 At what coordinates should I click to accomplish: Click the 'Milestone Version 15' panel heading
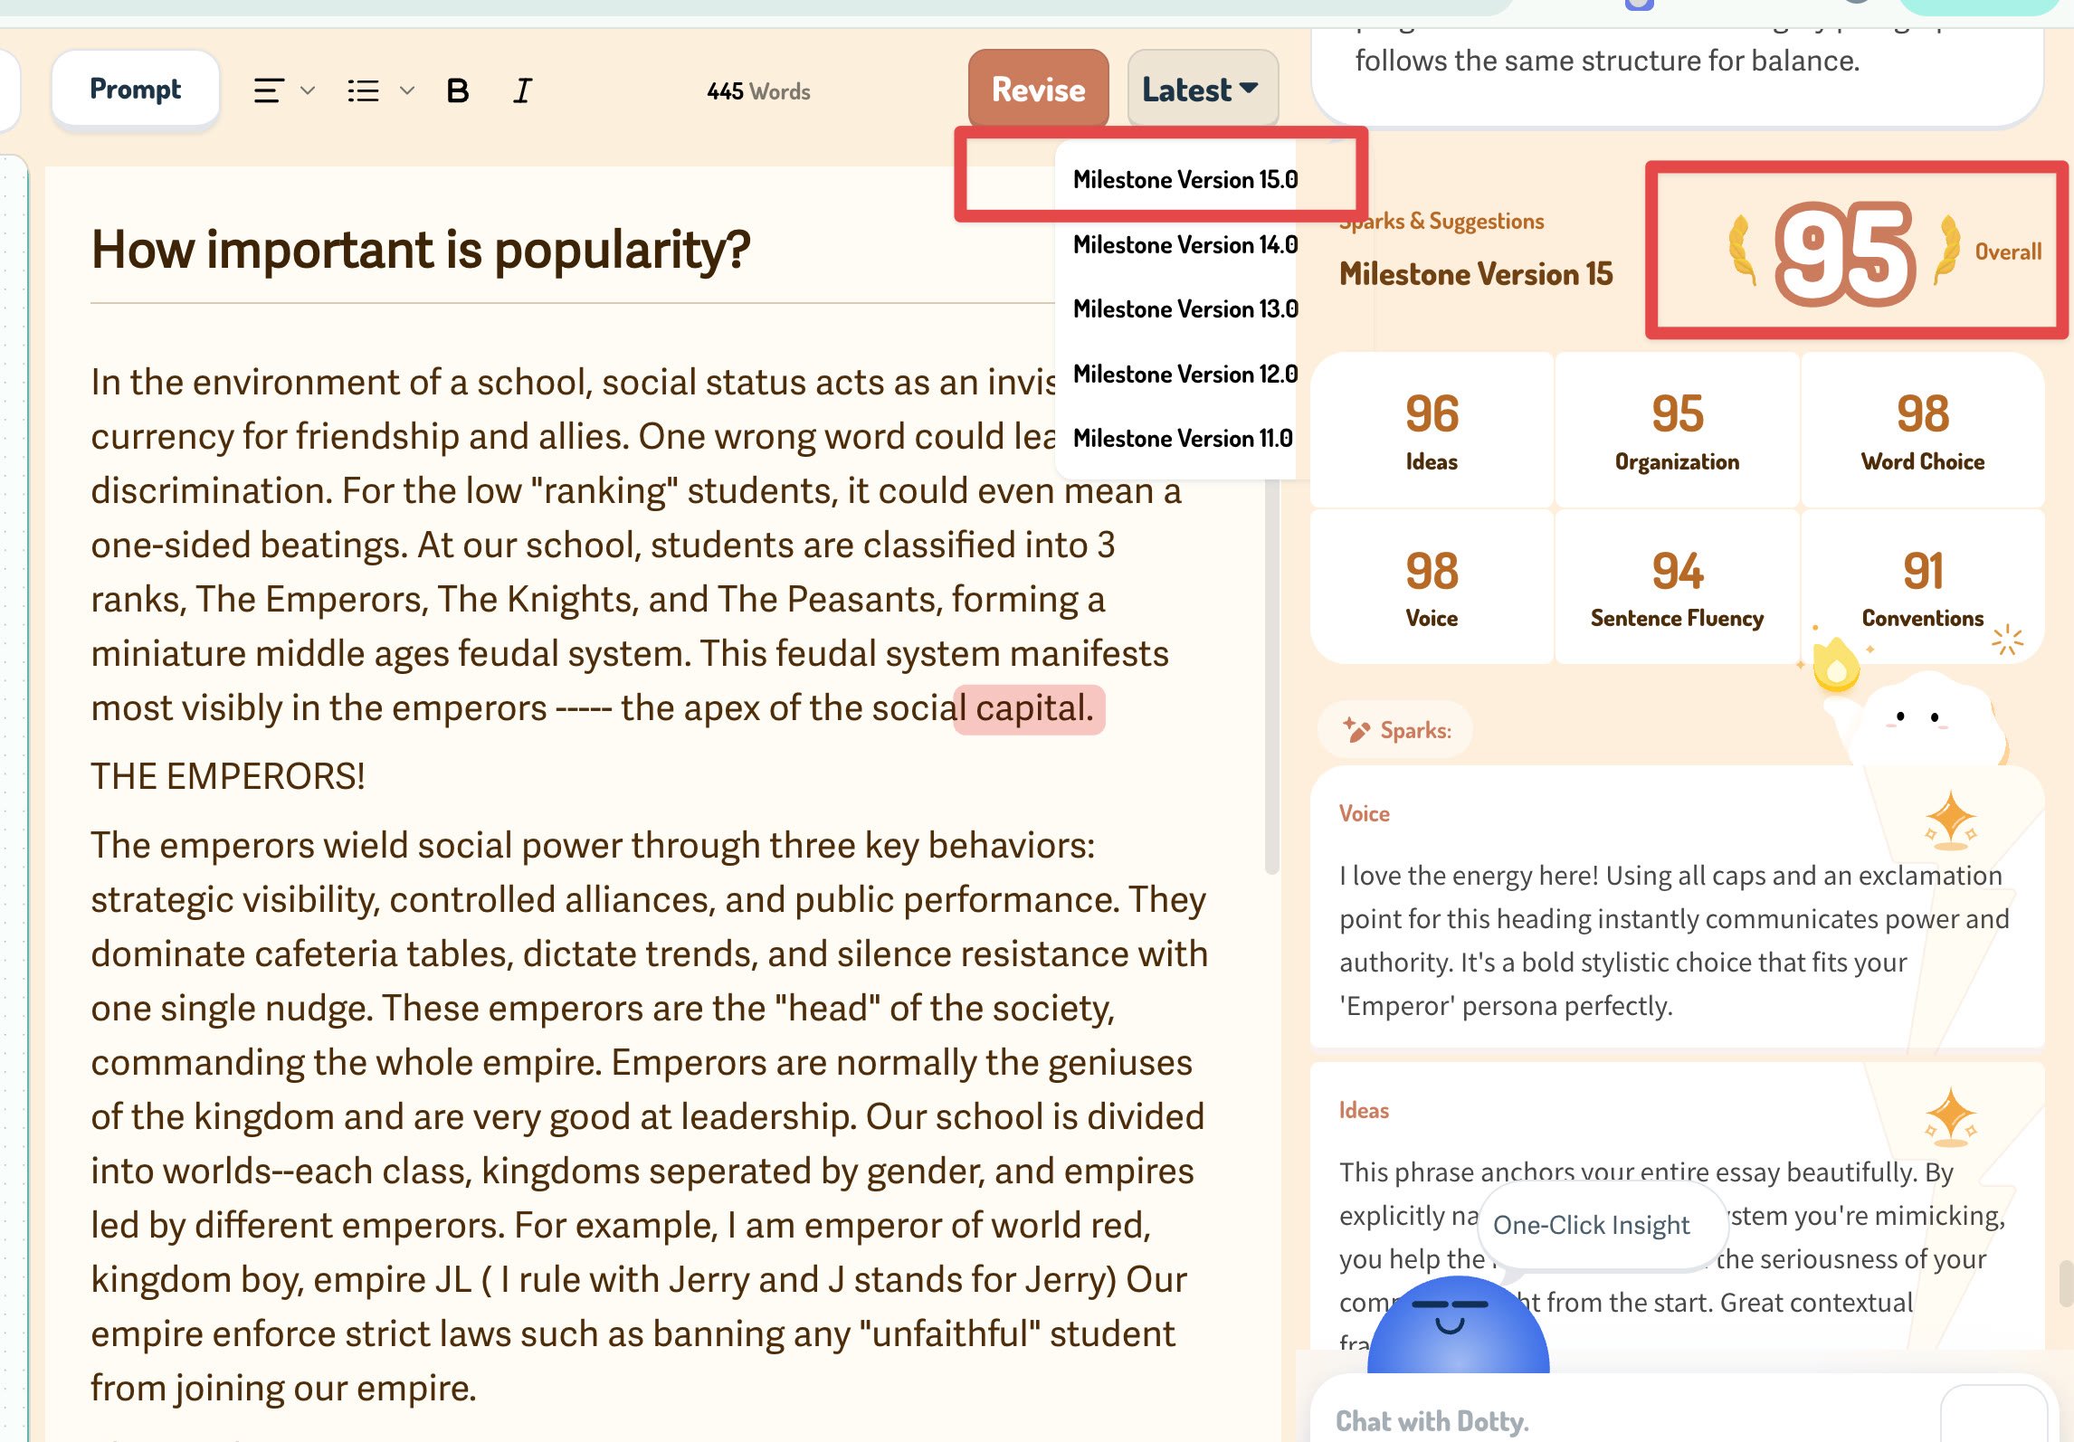click(x=1476, y=274)
